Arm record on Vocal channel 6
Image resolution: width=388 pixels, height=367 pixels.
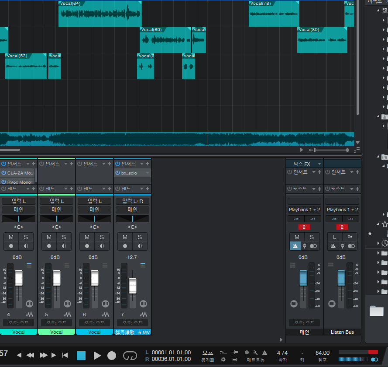(x=87, y=246)
